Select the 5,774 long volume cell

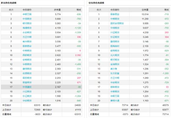pos(58,14)
